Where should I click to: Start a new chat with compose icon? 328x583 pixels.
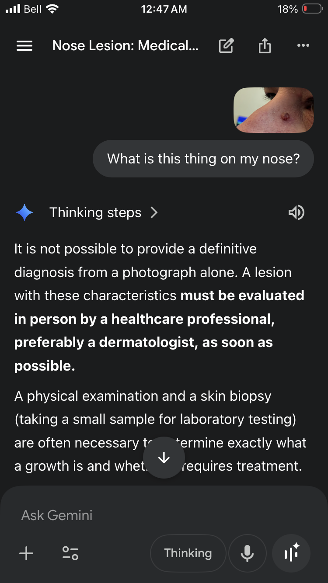226,45
